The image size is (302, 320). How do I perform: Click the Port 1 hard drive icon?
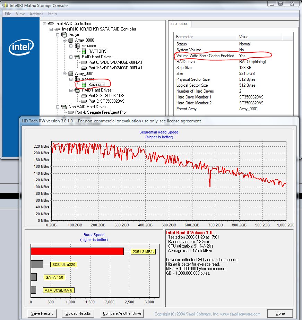84,68
